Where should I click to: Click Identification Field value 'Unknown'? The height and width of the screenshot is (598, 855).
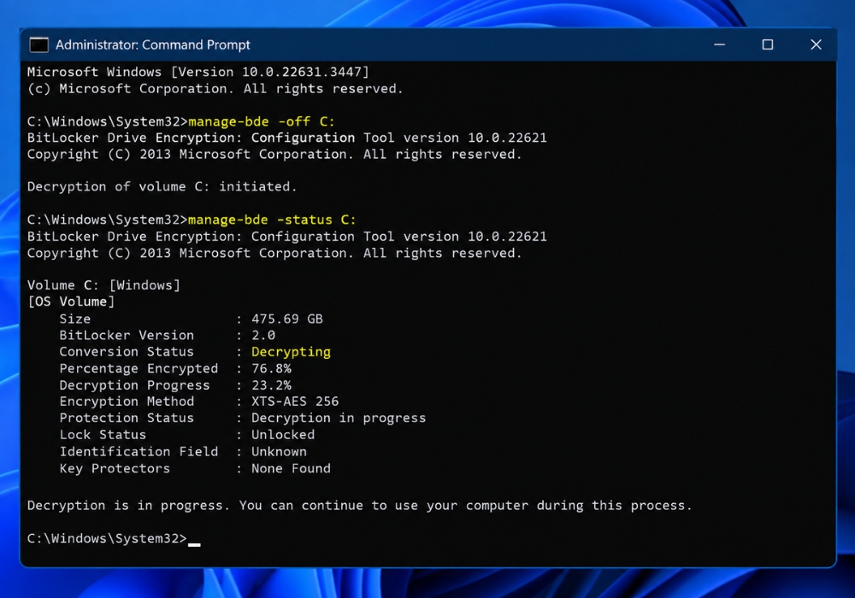279,452
